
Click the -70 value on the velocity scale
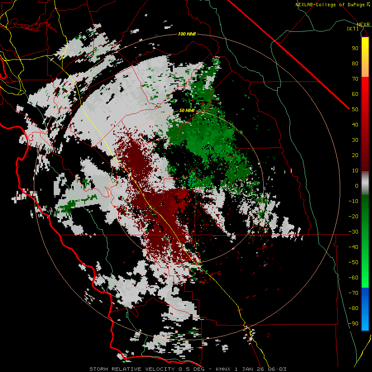point(353,293)
